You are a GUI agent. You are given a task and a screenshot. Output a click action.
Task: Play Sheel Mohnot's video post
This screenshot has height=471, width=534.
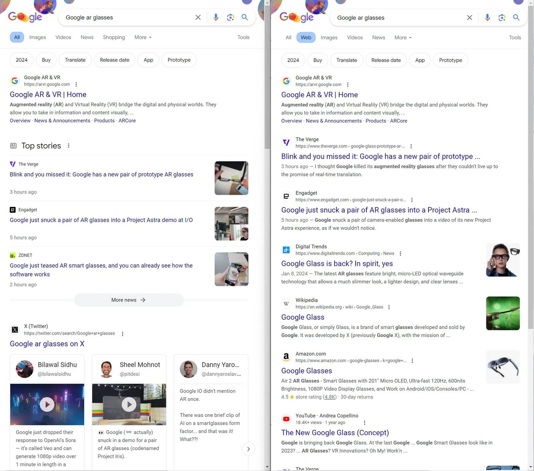(129, 404)
